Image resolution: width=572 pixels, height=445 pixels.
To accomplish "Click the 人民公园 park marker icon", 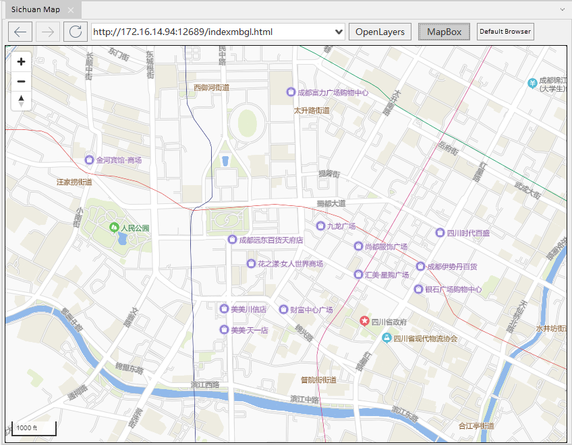I will 115,228.
